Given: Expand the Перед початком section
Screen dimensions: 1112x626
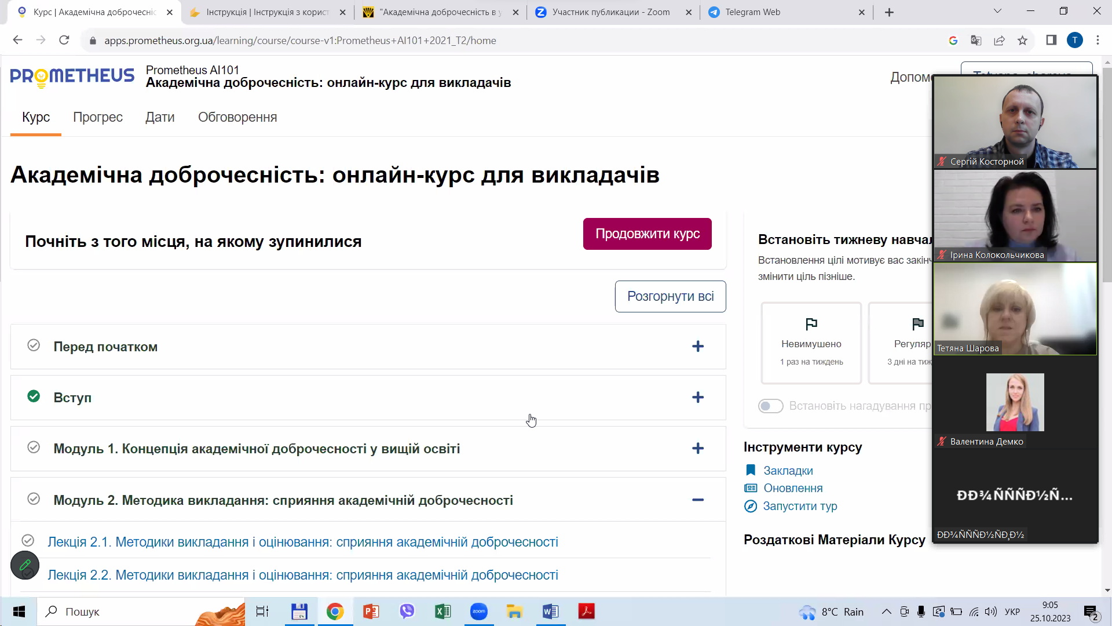Looking at the screenshot, I should click(x=698, y=346).
